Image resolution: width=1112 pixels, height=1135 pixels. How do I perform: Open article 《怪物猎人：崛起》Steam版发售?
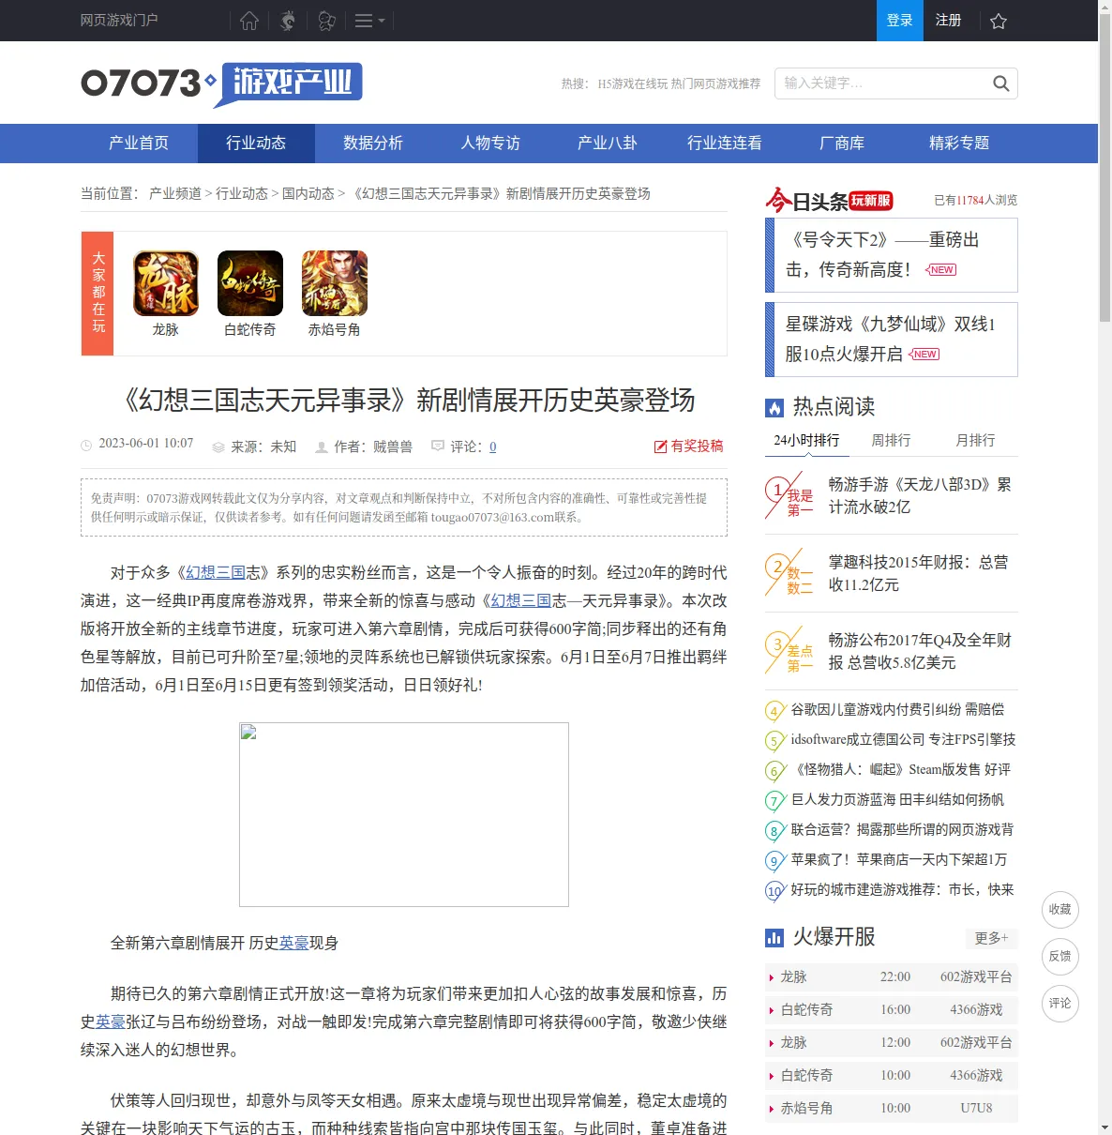pos(901,770)
